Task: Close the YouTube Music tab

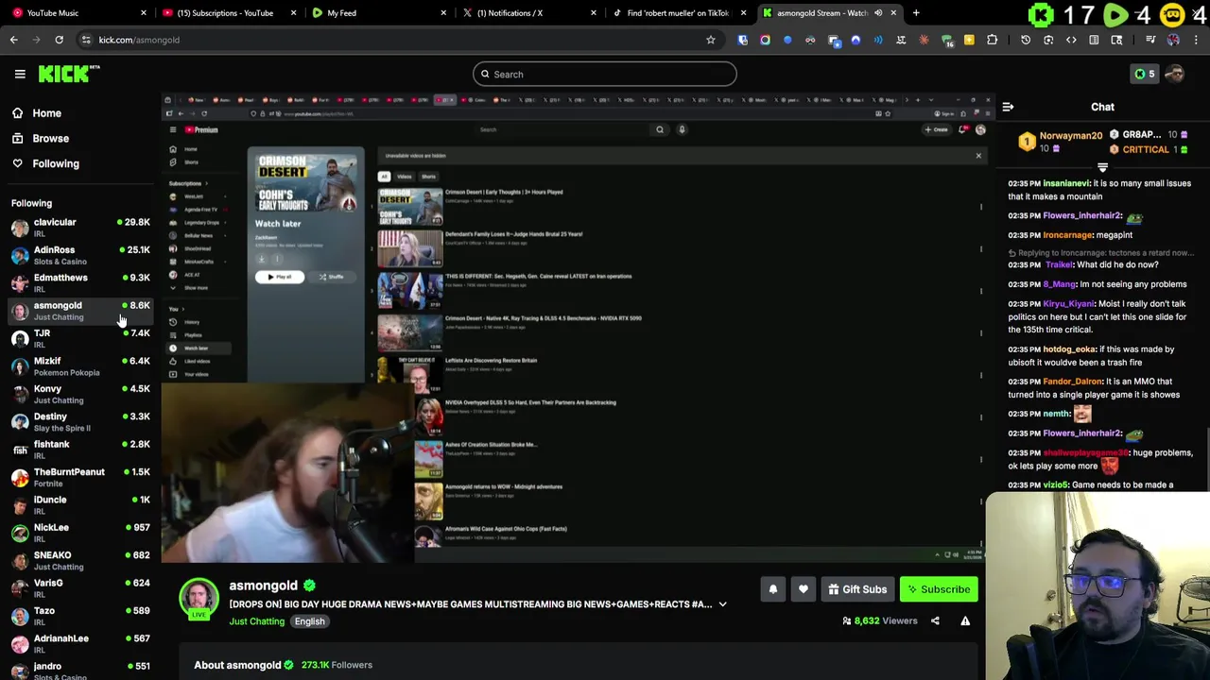Action: [144, 13]
